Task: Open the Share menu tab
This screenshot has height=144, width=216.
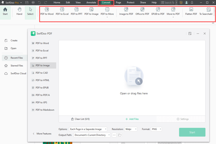Action: (x=143, y=2)
